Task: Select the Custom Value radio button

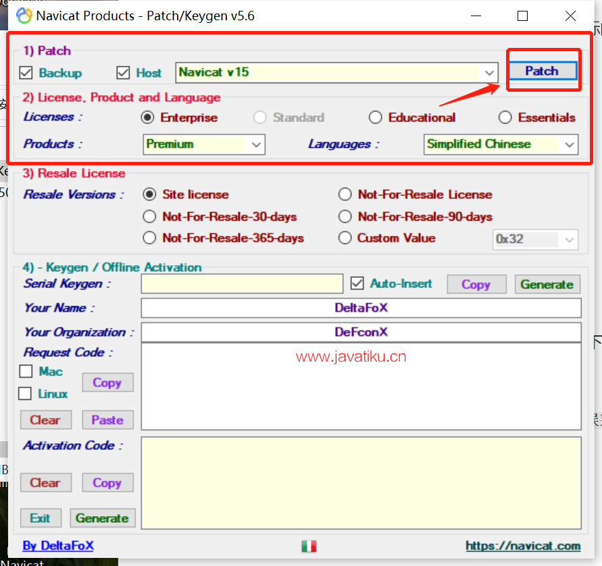Action: point(345,237)
